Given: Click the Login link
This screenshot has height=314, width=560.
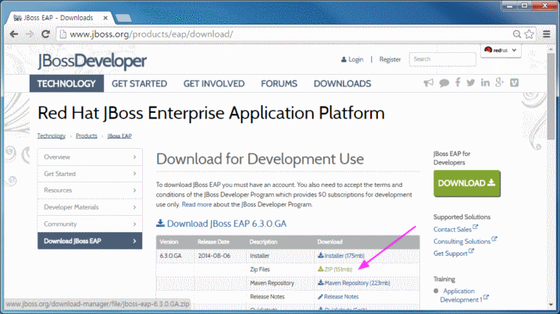Looking at the screenshot, I should [x=352, y=59].
